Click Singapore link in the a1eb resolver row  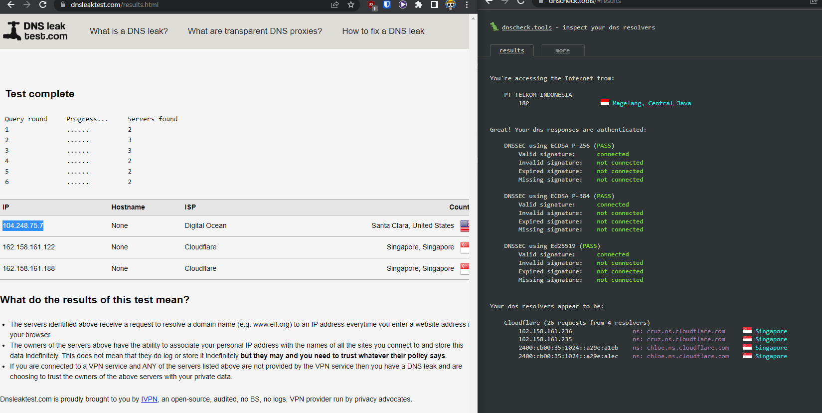(x=771, y=348)
